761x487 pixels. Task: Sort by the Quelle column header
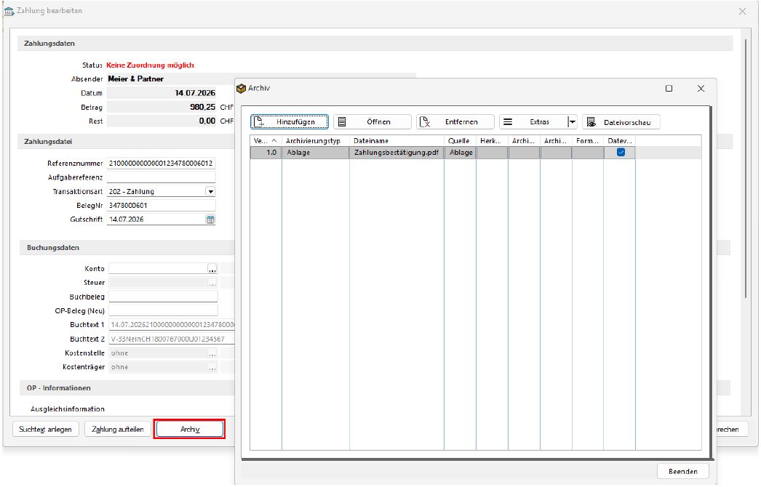(x=460, y=141)
